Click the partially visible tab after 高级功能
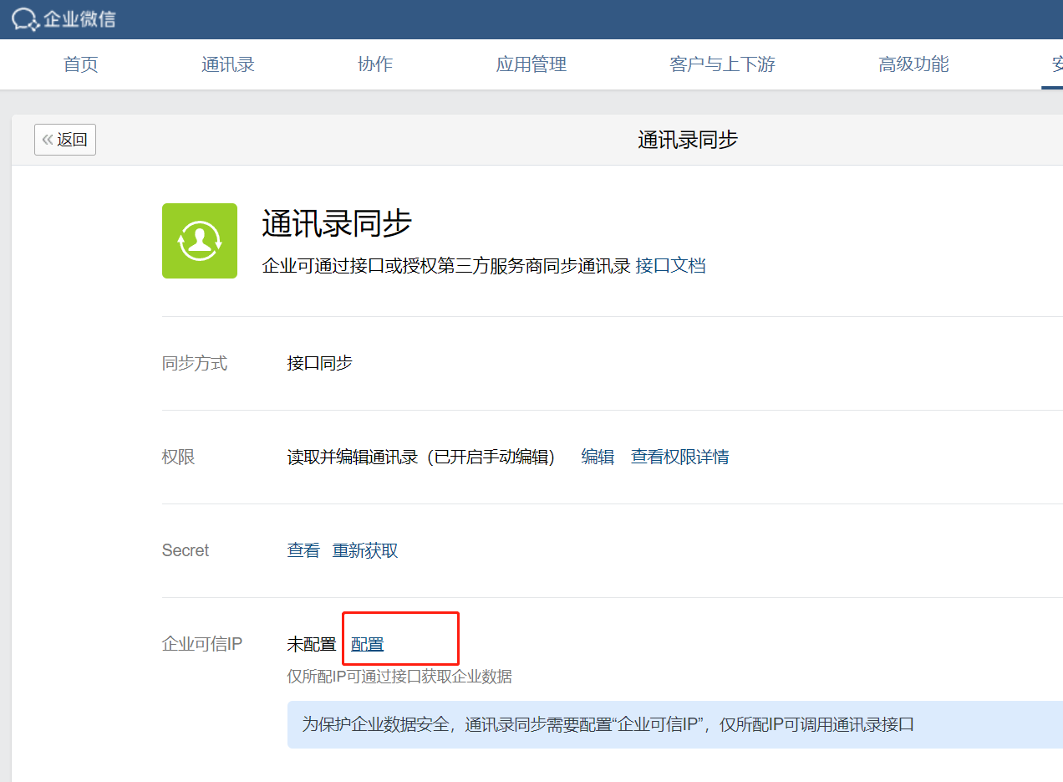 coord(1055,64)
